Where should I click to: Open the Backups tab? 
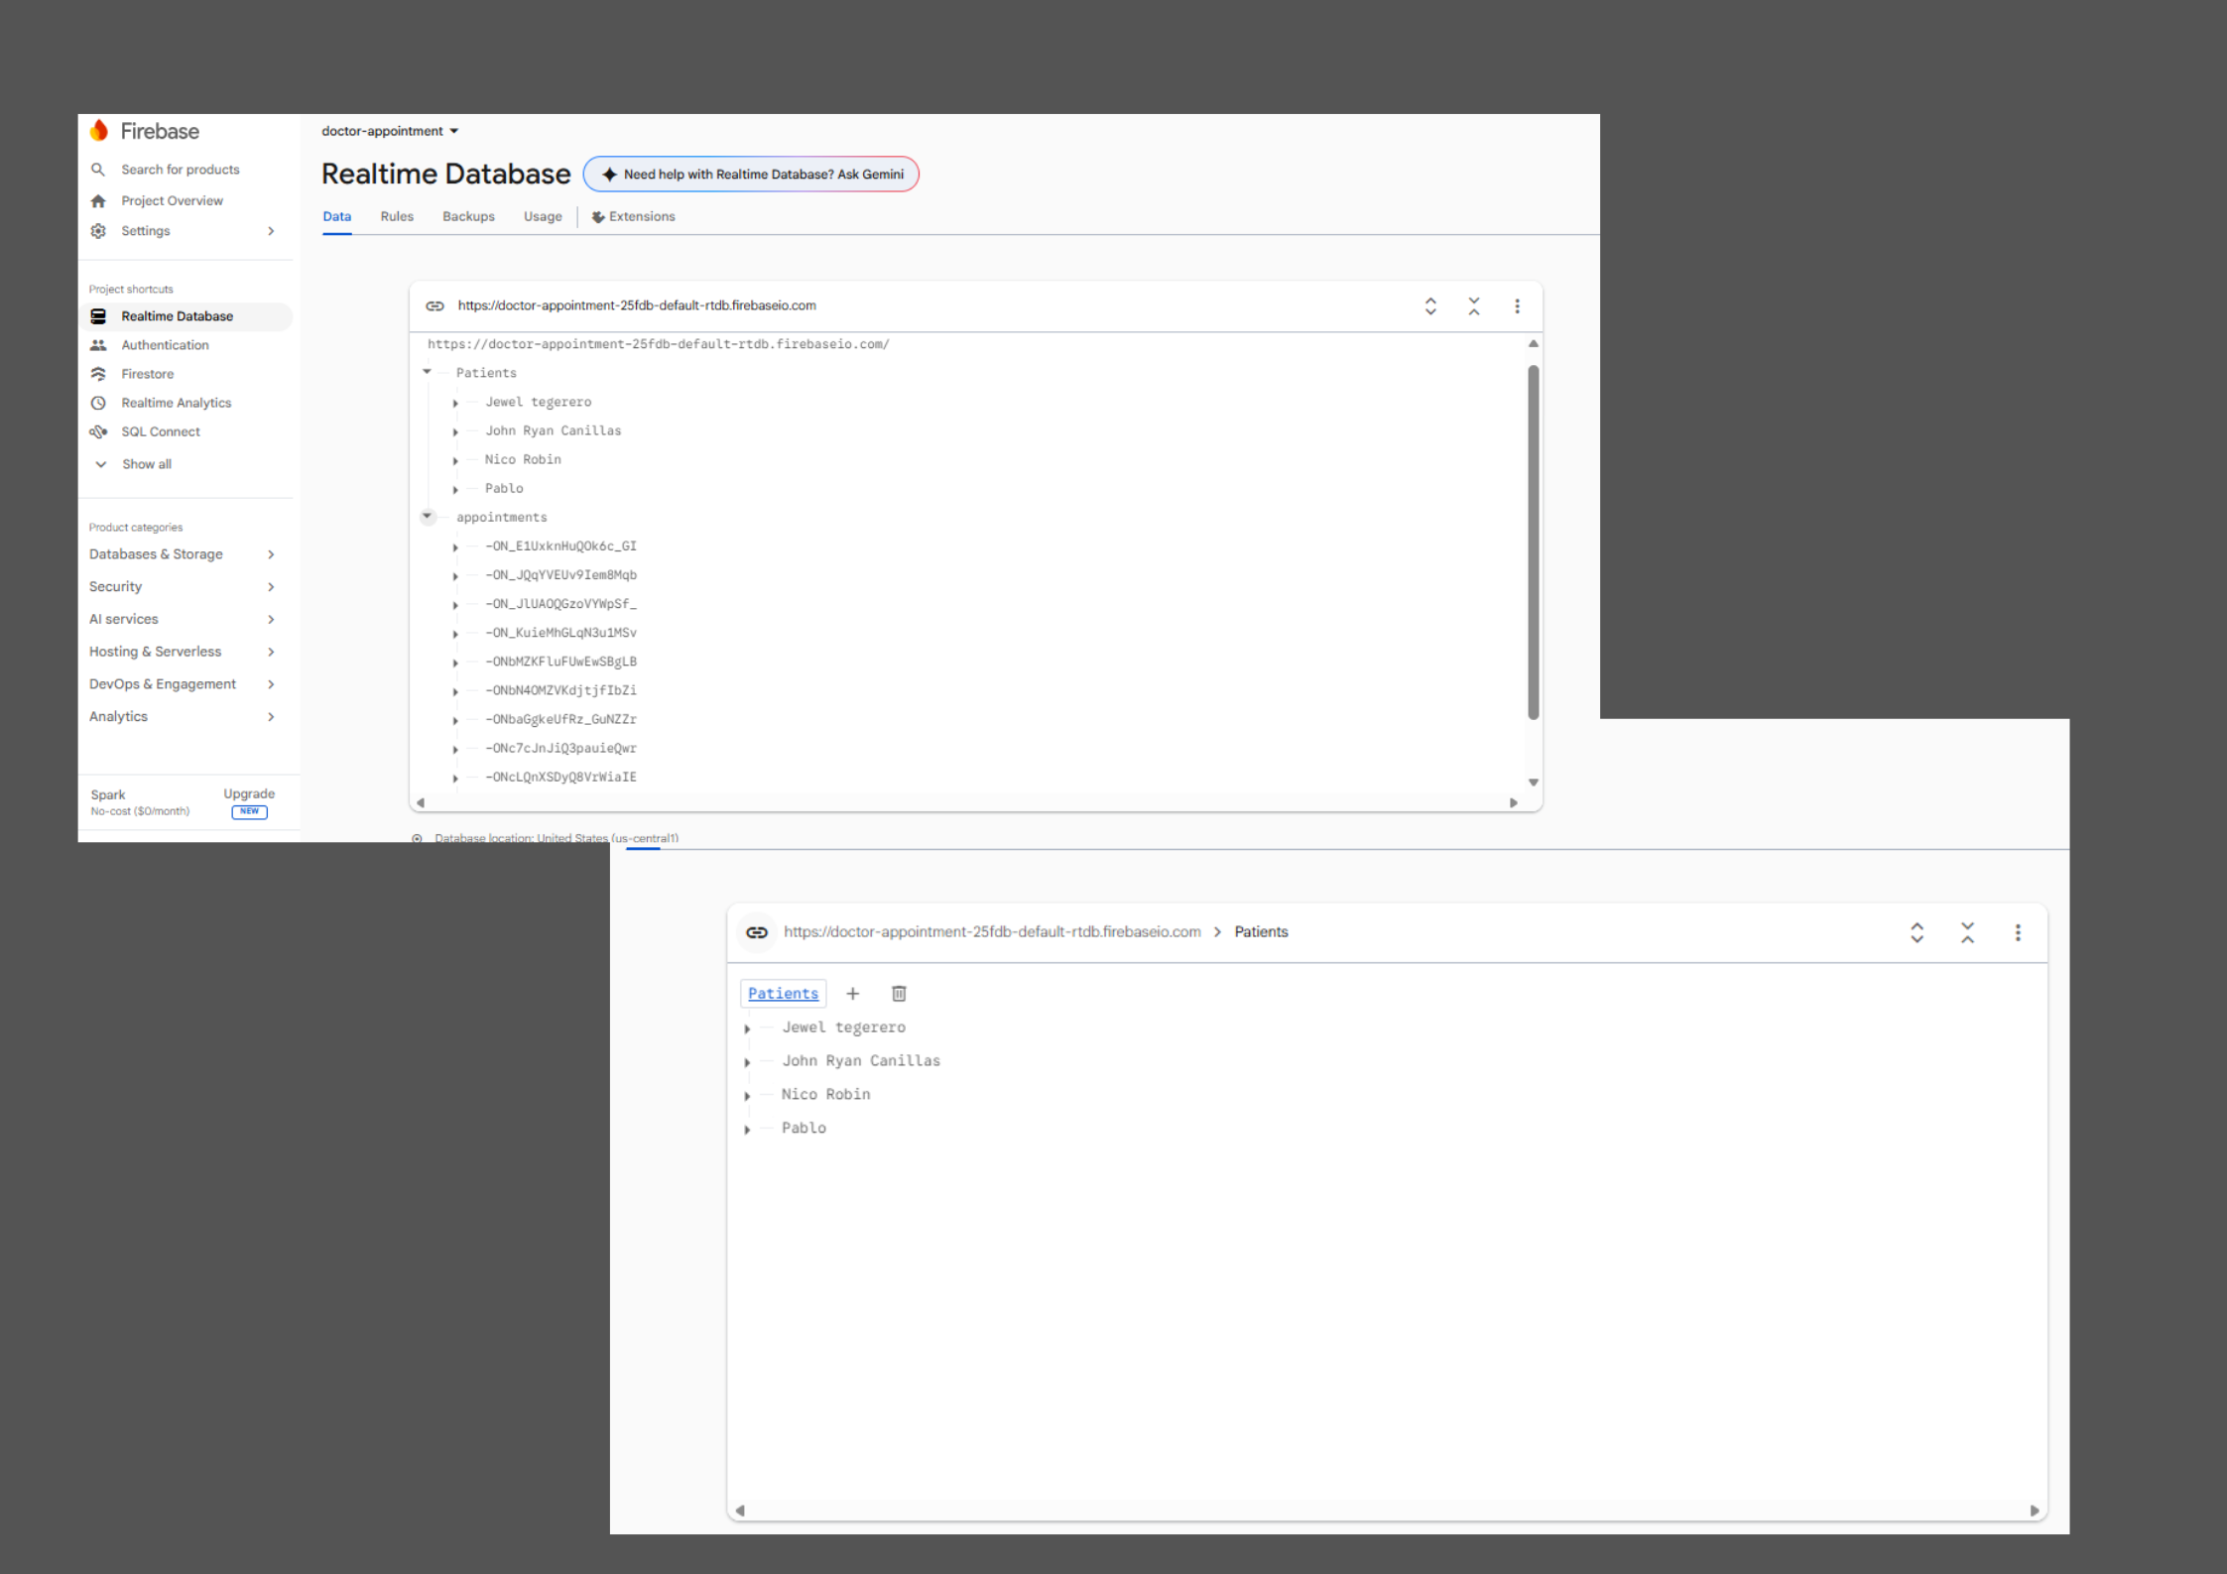468,217
